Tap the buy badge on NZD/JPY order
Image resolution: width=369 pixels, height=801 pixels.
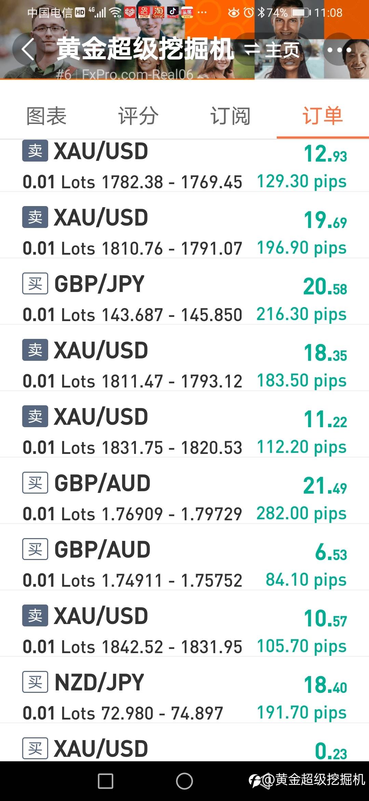coord(35,682)
